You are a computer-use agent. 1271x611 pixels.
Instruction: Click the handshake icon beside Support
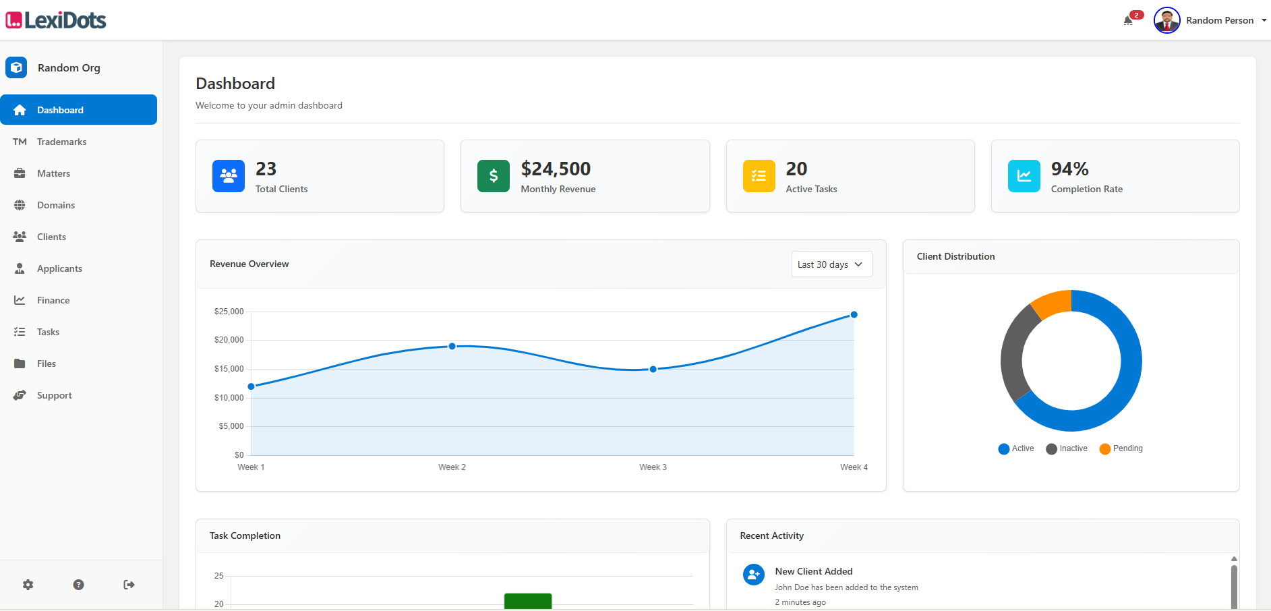[20, 395]
